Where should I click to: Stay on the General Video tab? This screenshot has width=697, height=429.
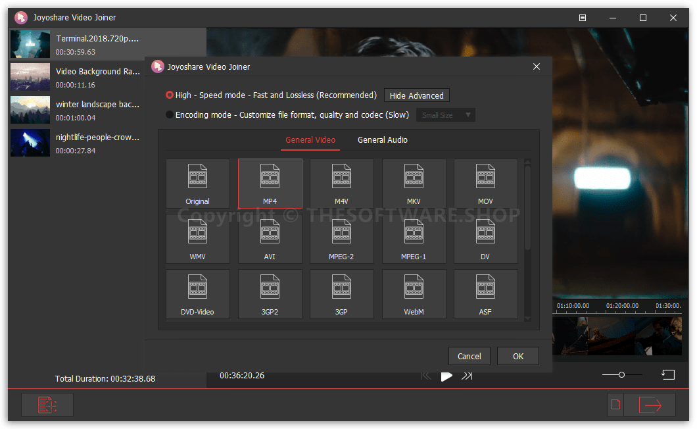[310, 139]
